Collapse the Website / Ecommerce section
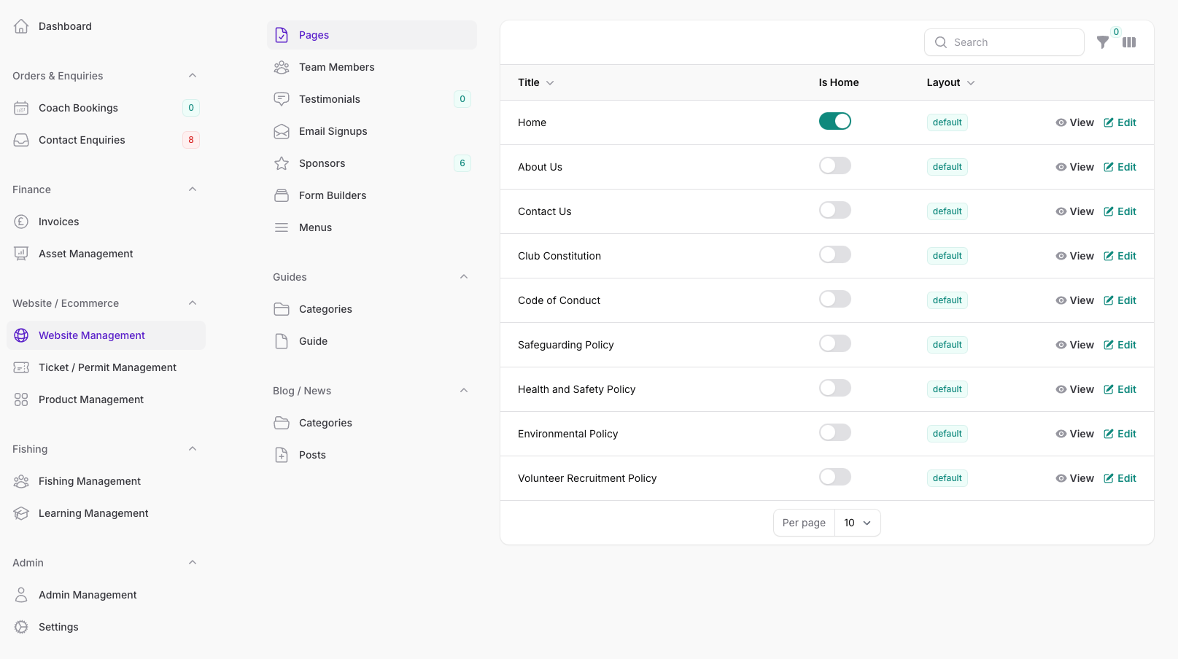The image size is (1178, 659). (192, 303)
